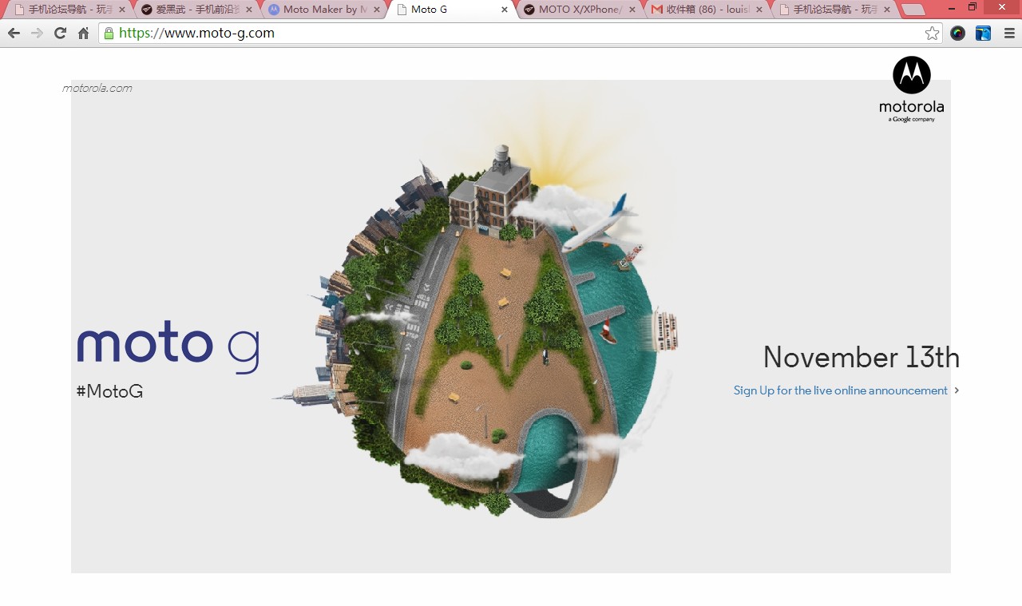Click the Motorola logo on the page

click(912, 89)
